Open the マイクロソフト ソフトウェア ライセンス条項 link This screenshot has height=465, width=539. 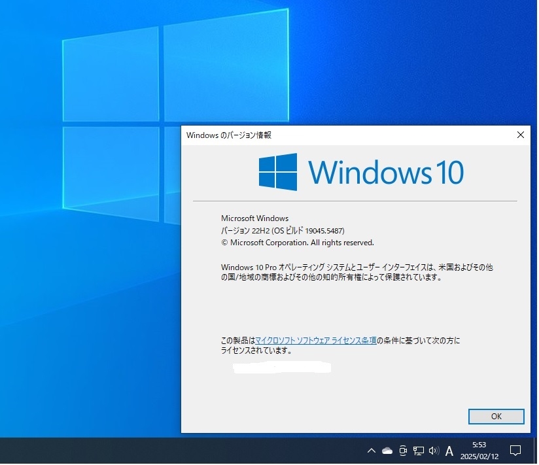(x=317, y=341)
